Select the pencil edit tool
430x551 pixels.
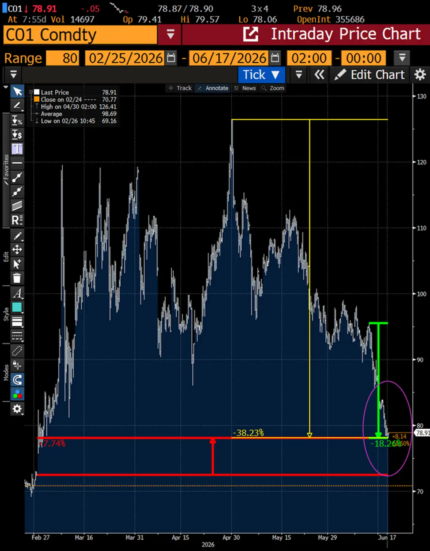[x=17, y=236]
